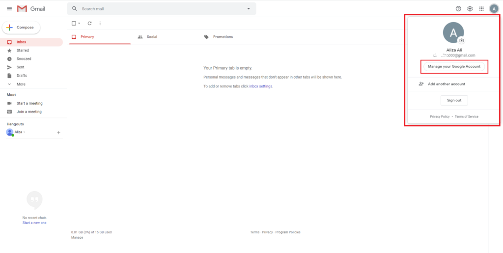503x253 pixels.
Task: Refresh the inbox
Action: 89,23
